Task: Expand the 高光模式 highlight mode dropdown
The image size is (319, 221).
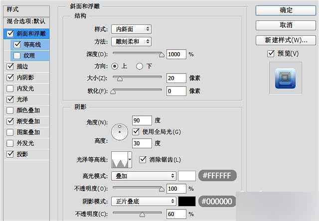Action: coord(144,176)
